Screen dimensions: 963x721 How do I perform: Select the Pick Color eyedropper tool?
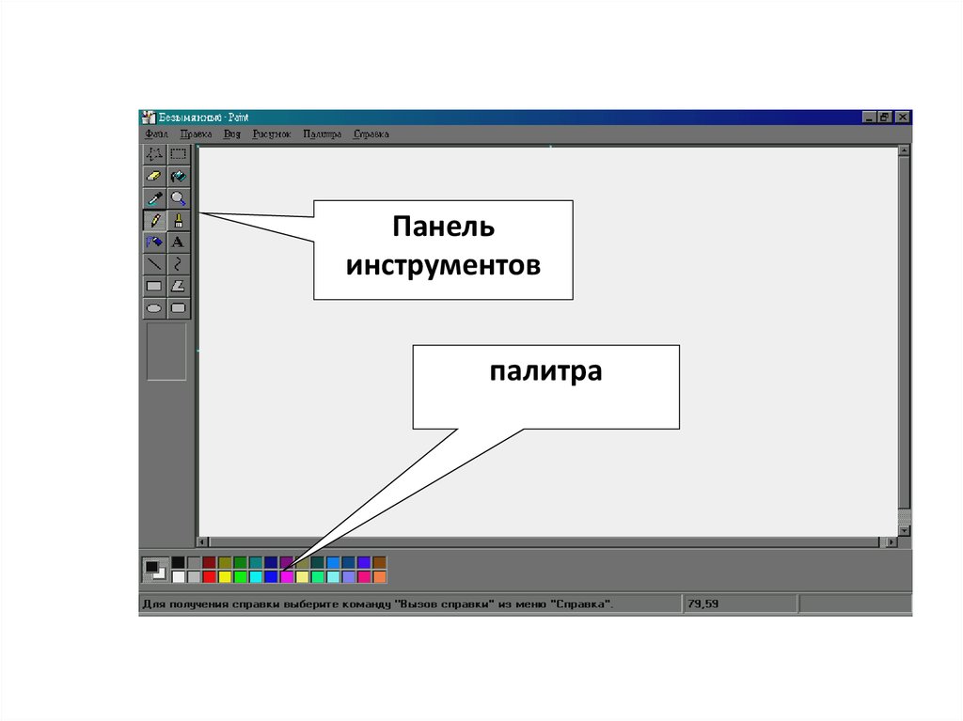[x=154, y=197]
